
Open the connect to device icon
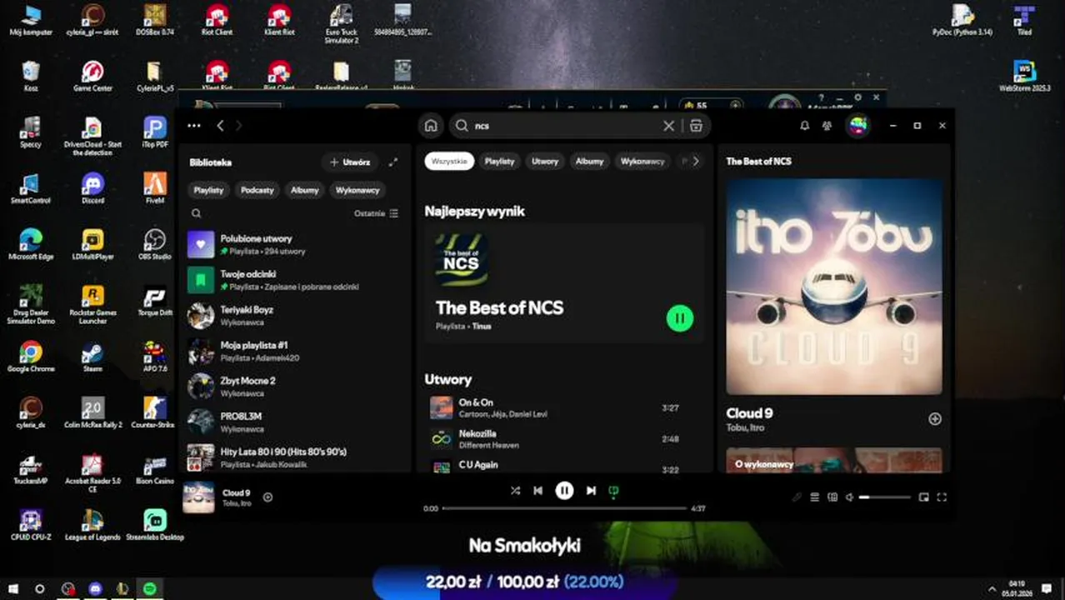[832, 497]
